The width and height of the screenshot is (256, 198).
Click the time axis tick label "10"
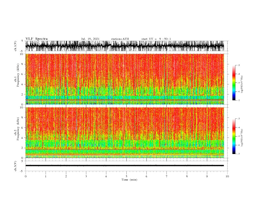227,176
